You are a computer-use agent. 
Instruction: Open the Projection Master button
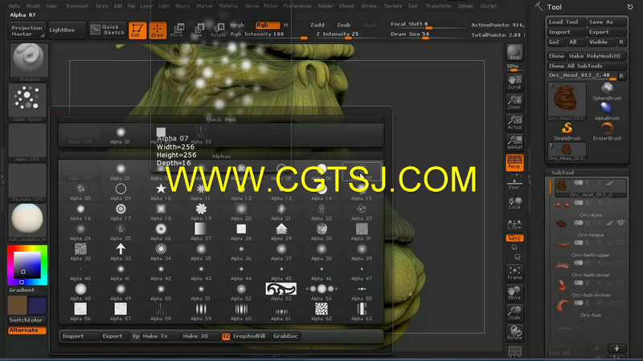point(27,30)
